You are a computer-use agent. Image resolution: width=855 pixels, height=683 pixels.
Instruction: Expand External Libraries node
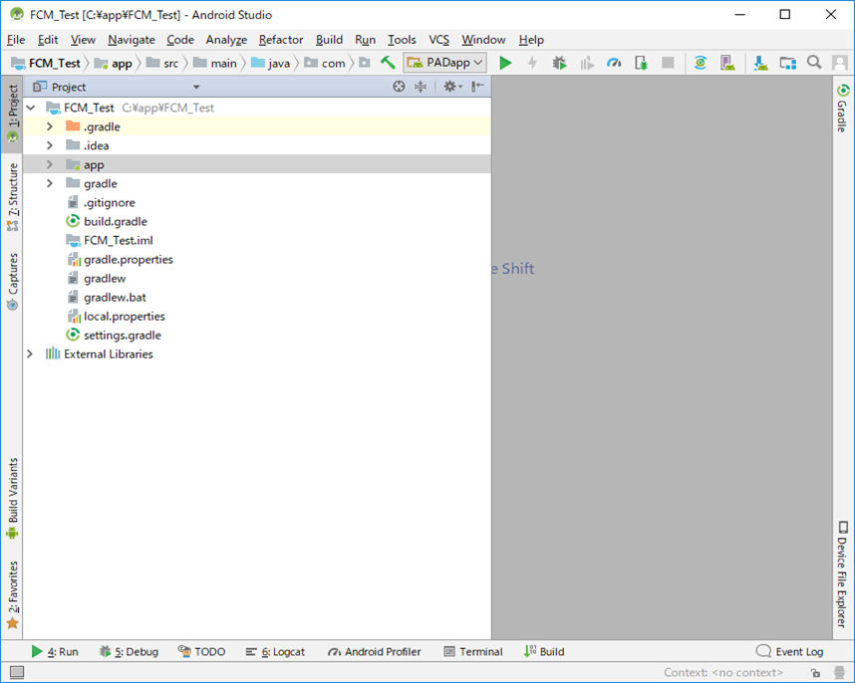tap(30, 354)
